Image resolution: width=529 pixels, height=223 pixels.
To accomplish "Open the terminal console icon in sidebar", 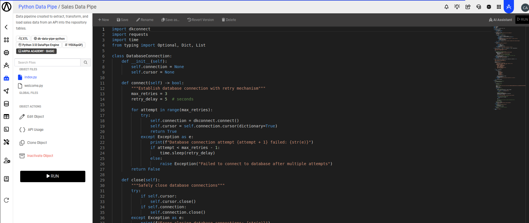I will pos(6,129).
